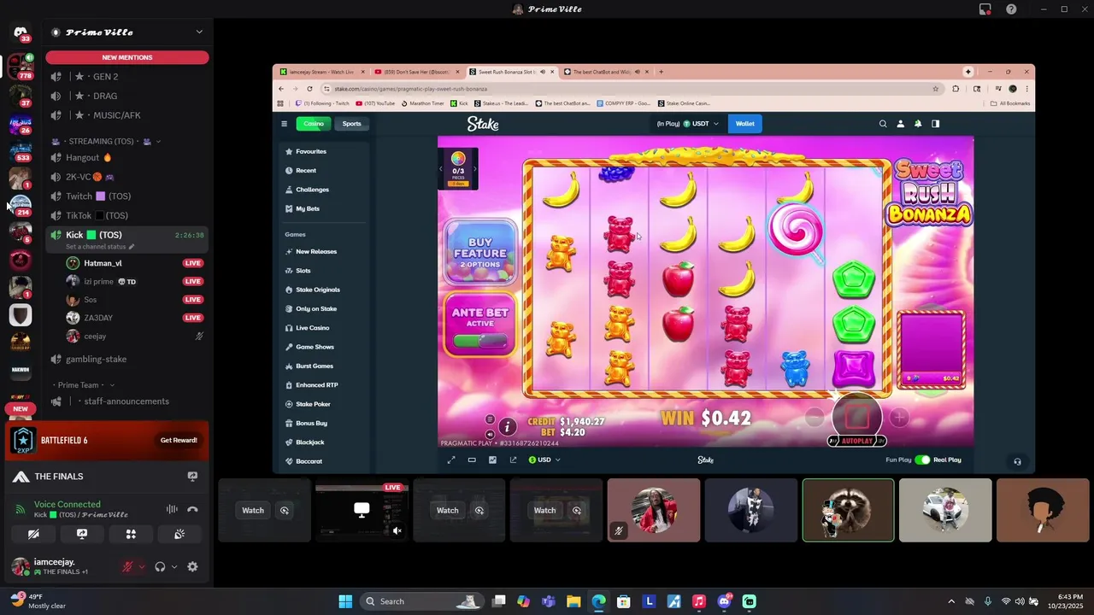
Task: Open Favourites in Stake sidebar
Action: [311, 151]
